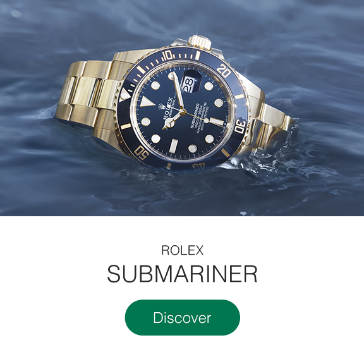This screenshot has width=364, height=364.
Task: Click the bezel's triangle zero marker with pip
Action: [124, 95]
